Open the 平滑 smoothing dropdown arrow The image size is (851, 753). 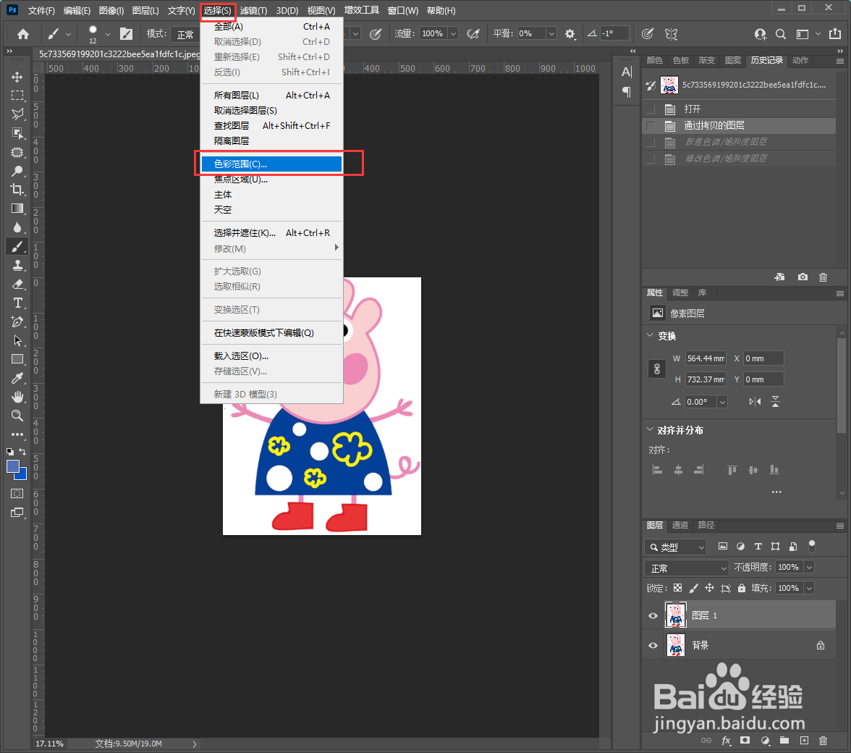[x=551, y=33]
